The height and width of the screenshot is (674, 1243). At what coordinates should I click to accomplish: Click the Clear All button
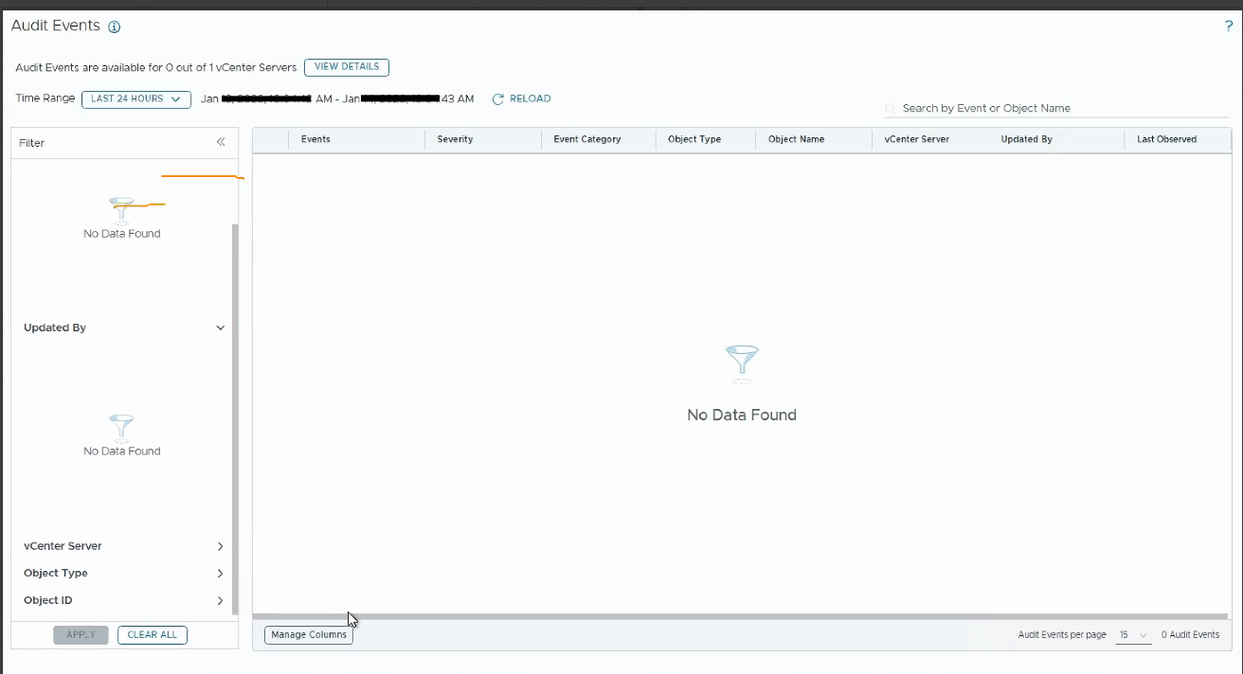point(153,635)
